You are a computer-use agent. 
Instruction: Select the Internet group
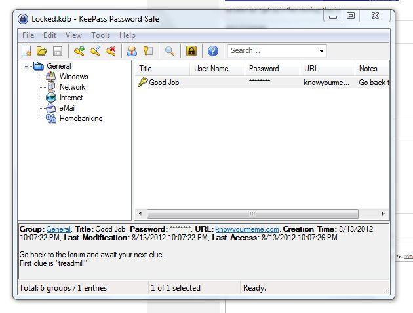click(x=71, y=98)
